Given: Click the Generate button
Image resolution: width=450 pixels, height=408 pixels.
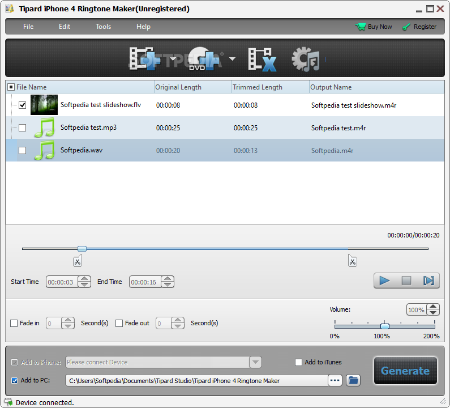Looking at the screenshot, I should pos(405,371).
